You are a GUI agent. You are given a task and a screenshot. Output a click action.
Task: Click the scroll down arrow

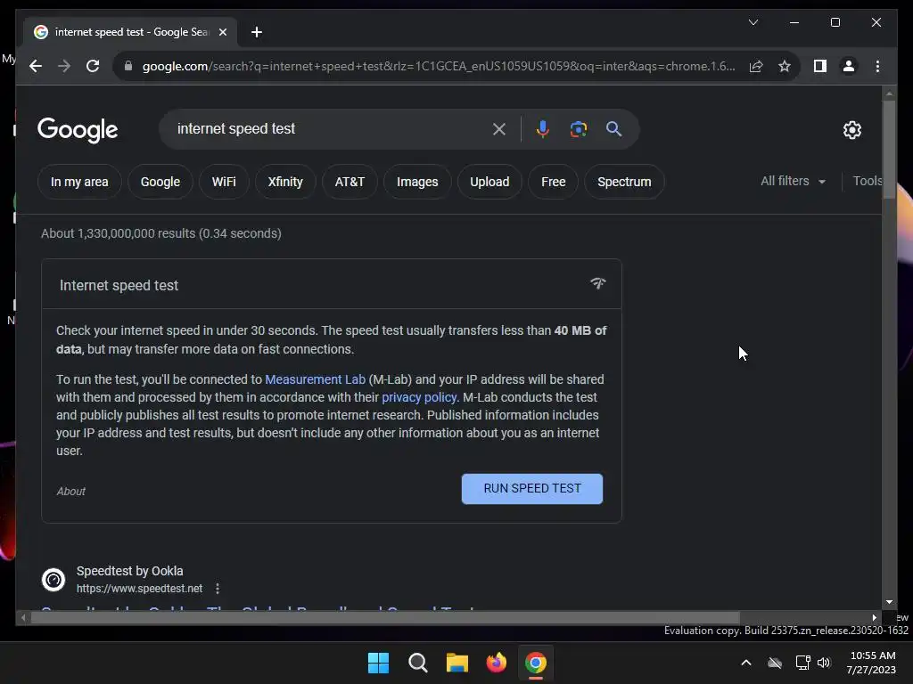pos(889,602)
